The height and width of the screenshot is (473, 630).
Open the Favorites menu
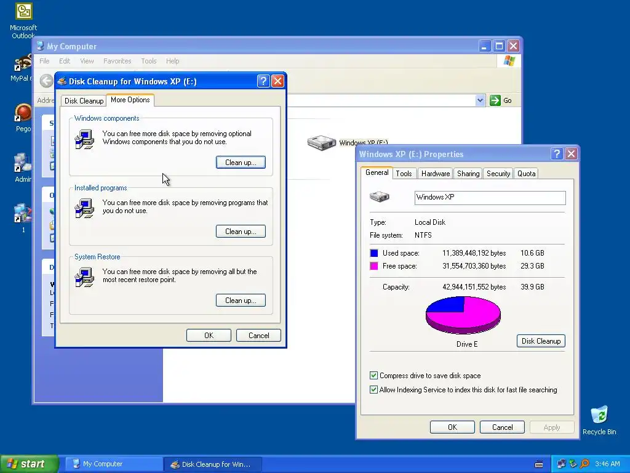pyautogui.click(x=118, y=61)
